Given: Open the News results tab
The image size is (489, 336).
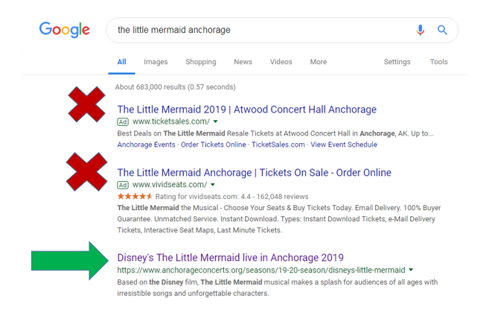Looking at the screenshot, I should pyautogui.click(x=243, y=62).
